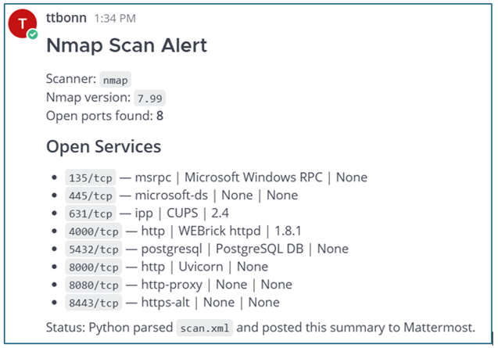Viewport: 498px width, 348px height.
Task: Open the ttbonn username profile
Action: coord(66,17)
